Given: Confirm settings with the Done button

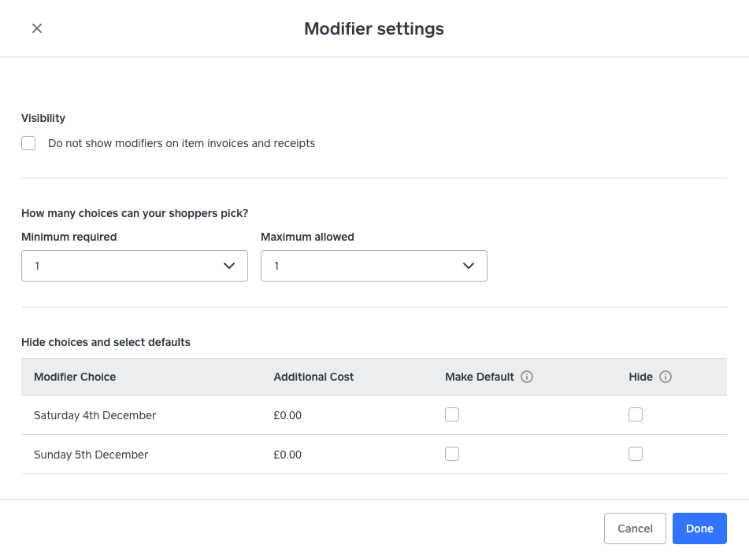Looking at the screenshot, I should pyautogui.click(x=699, y=528).
